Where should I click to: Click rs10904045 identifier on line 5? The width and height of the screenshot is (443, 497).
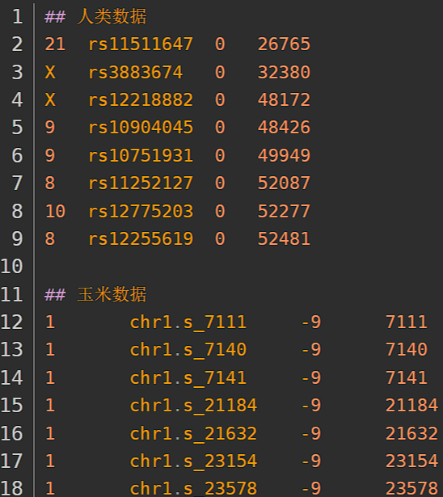[x=141, y=128]
